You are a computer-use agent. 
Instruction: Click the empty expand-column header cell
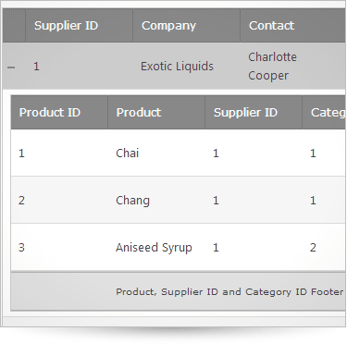(14, 26)
